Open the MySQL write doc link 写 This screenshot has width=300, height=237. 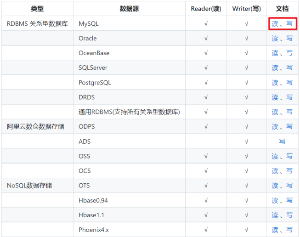pos(289,24)
